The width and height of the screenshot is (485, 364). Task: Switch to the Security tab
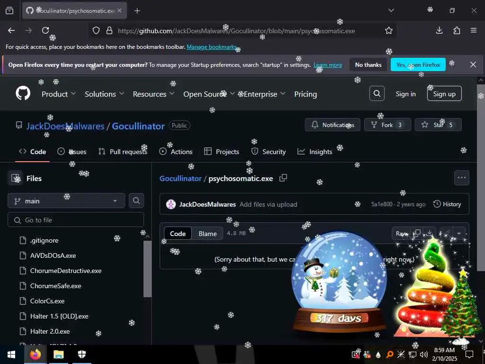269,152
